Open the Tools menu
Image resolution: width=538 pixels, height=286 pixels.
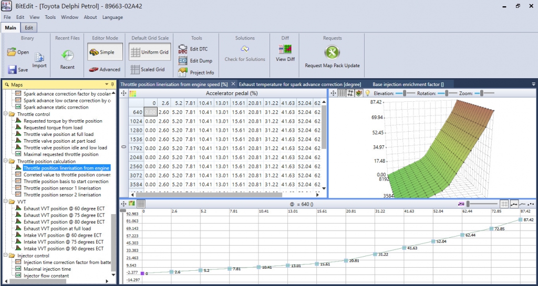coord(50,17)
